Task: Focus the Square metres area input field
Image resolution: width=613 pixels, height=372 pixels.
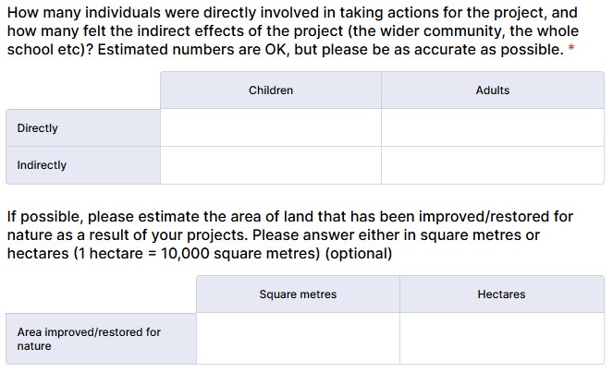Action: (x=298, y=338)
